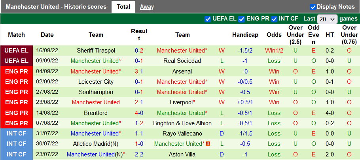Switch to the Away tab

click(x=147, y=7)
